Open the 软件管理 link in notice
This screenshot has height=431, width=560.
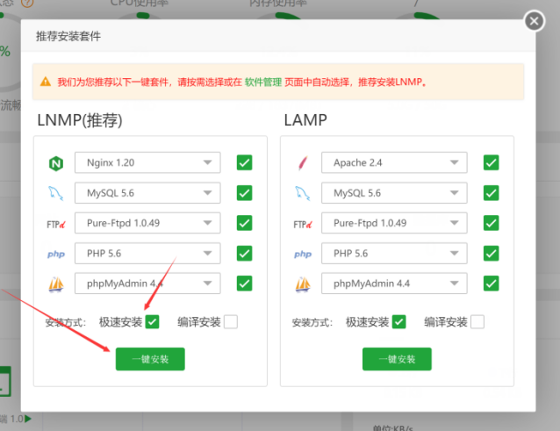(263, 83)
